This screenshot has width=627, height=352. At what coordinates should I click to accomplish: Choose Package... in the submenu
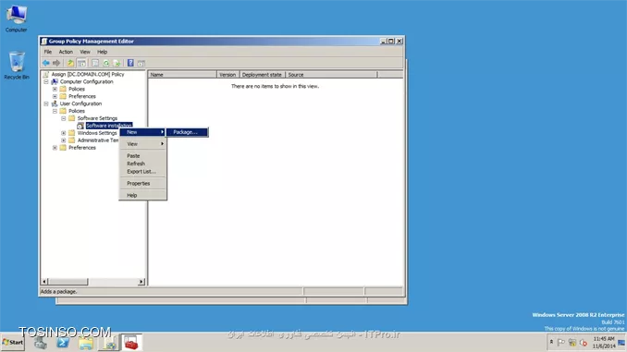tap(187, 132)
